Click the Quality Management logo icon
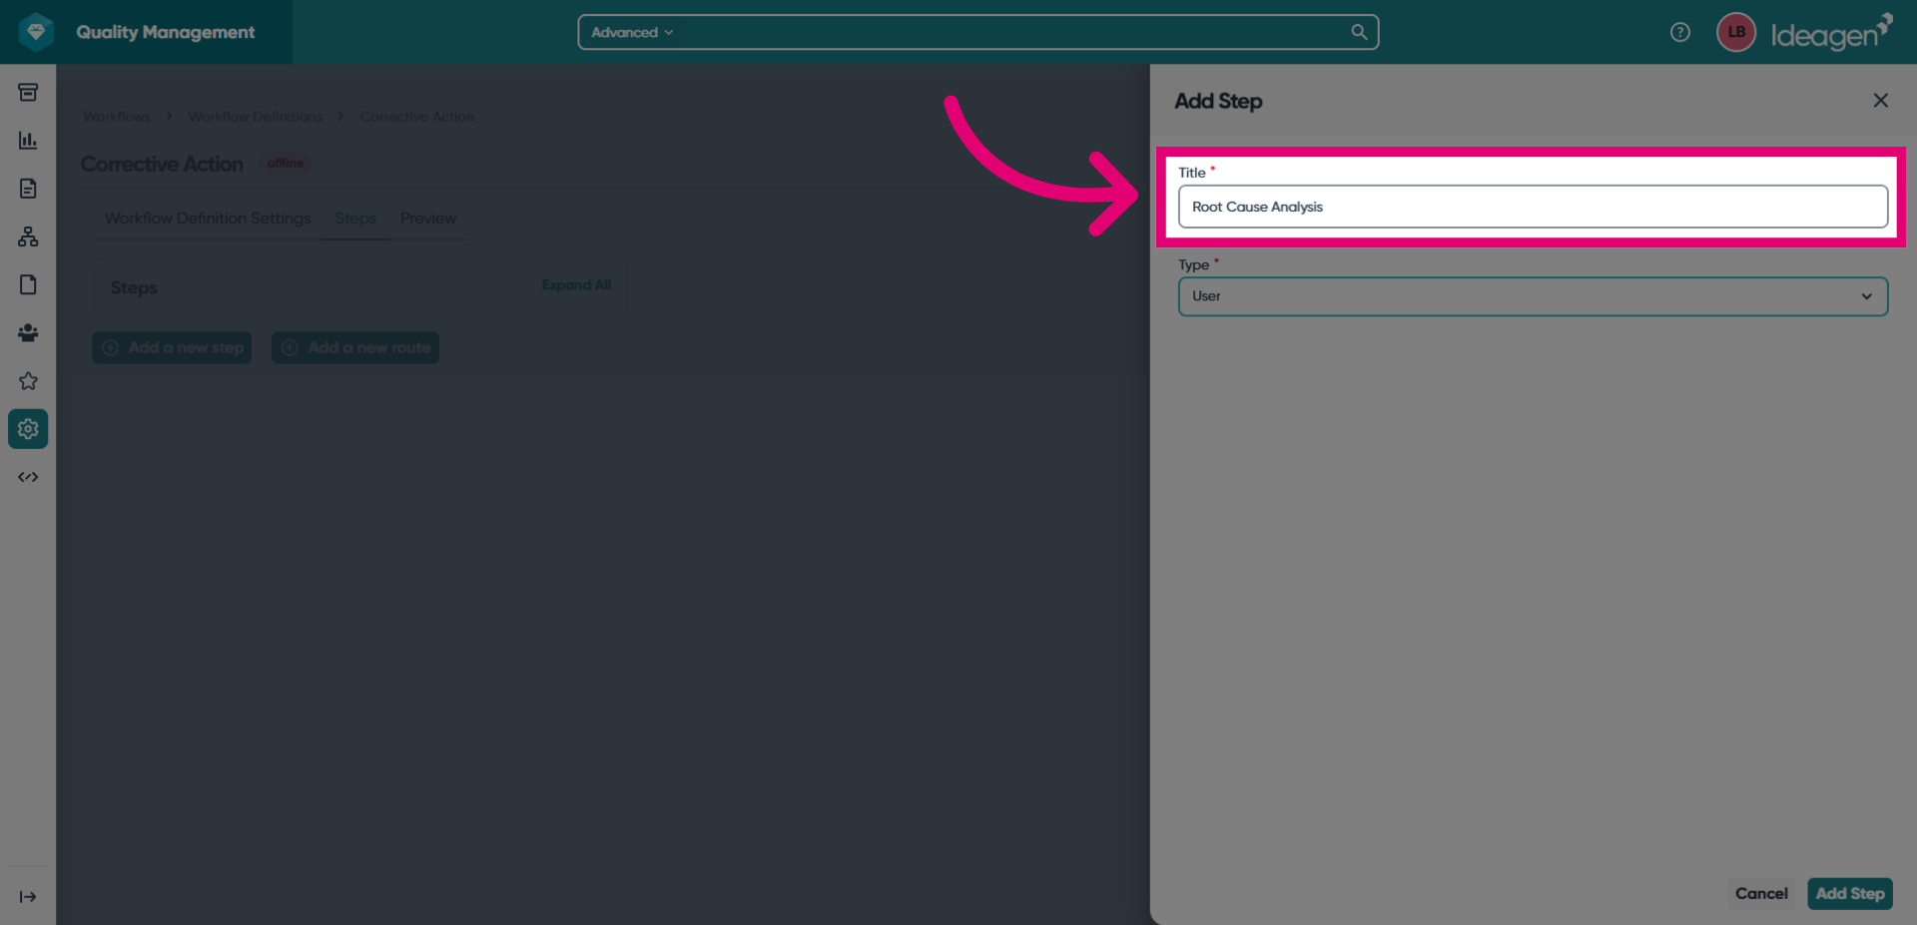This screenshot has height=925, width=1917. click(36, 32)
